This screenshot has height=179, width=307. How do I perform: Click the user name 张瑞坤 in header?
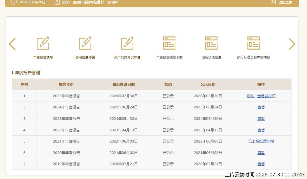pyautogui.click(x=113, y=2)
